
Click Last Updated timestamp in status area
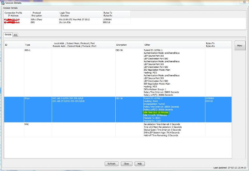coord(230,168)
